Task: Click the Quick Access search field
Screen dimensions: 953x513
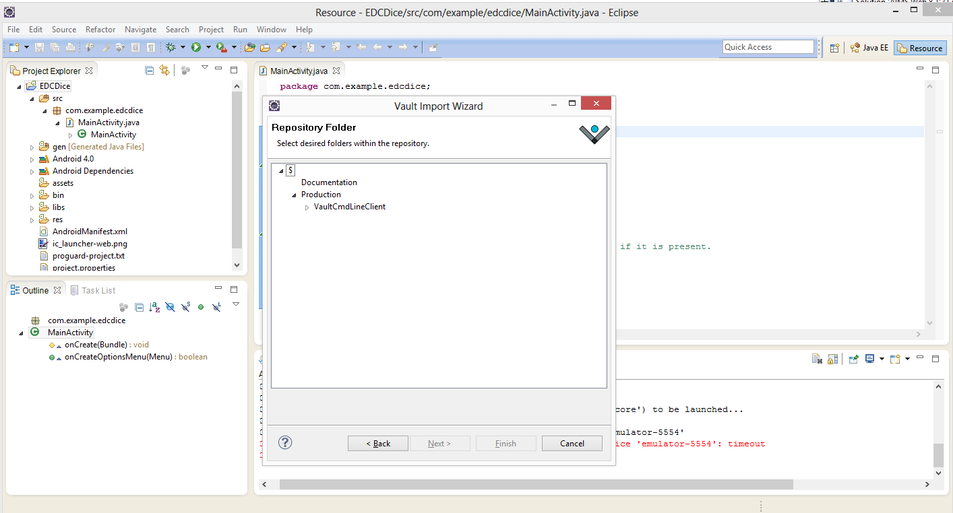Action: (x=768, y=47)
